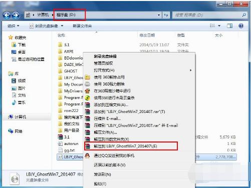Select the 3.1 folder

pos(64,44)
